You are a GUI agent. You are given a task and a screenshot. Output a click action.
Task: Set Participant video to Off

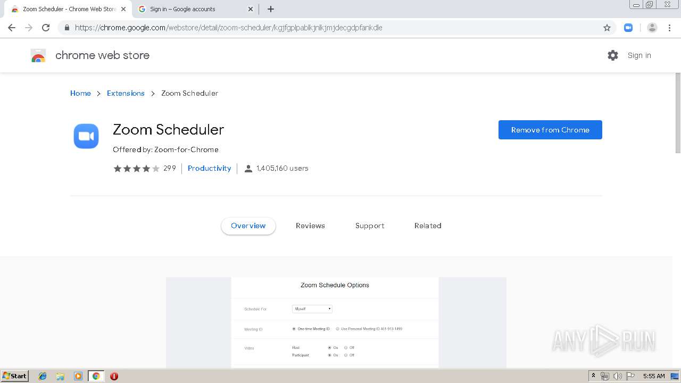(346, 355)
